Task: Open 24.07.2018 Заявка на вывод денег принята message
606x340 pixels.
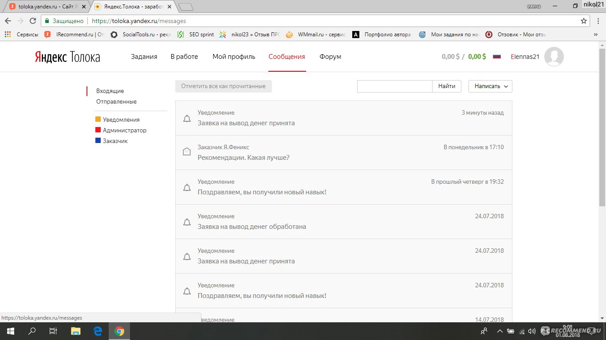Action: click(344, 256)
